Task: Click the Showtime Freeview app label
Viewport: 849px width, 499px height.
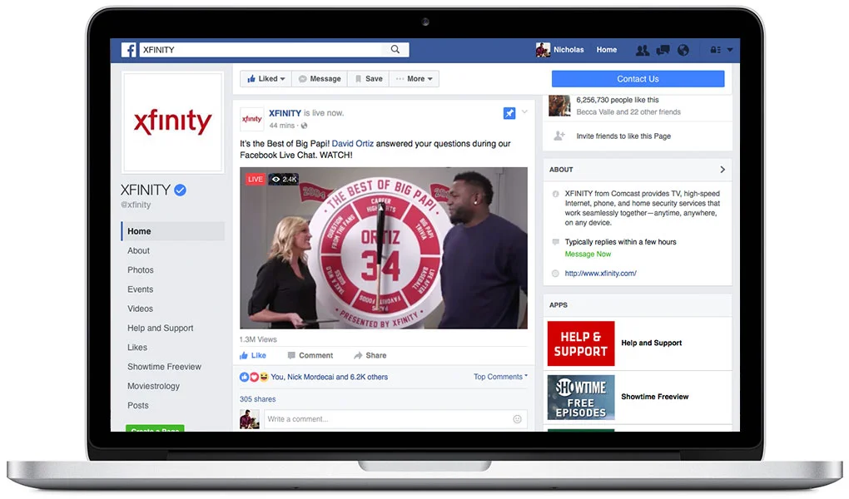Action: coord(654,397)
